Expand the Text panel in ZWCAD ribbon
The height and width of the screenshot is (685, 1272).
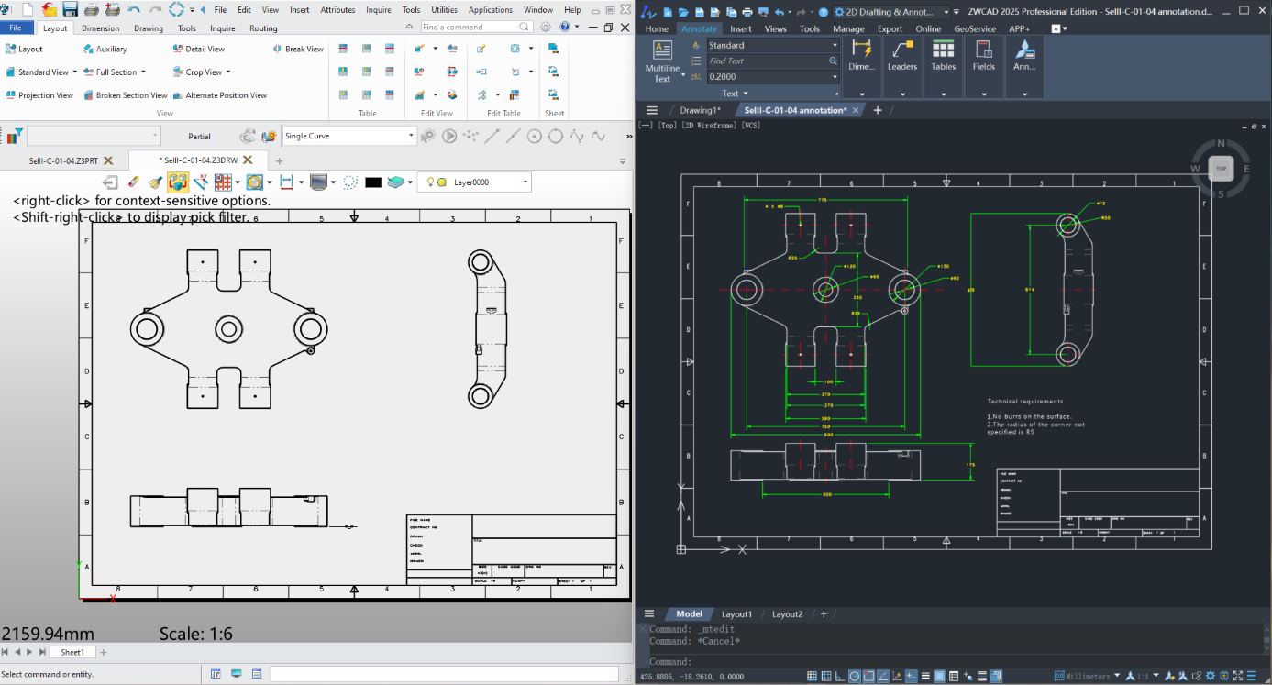(x=735, y=94)
